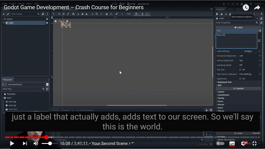The image size is (265, 149).
Task: Choose the Rotate Mode tool
Action: (x=64, y=14)
